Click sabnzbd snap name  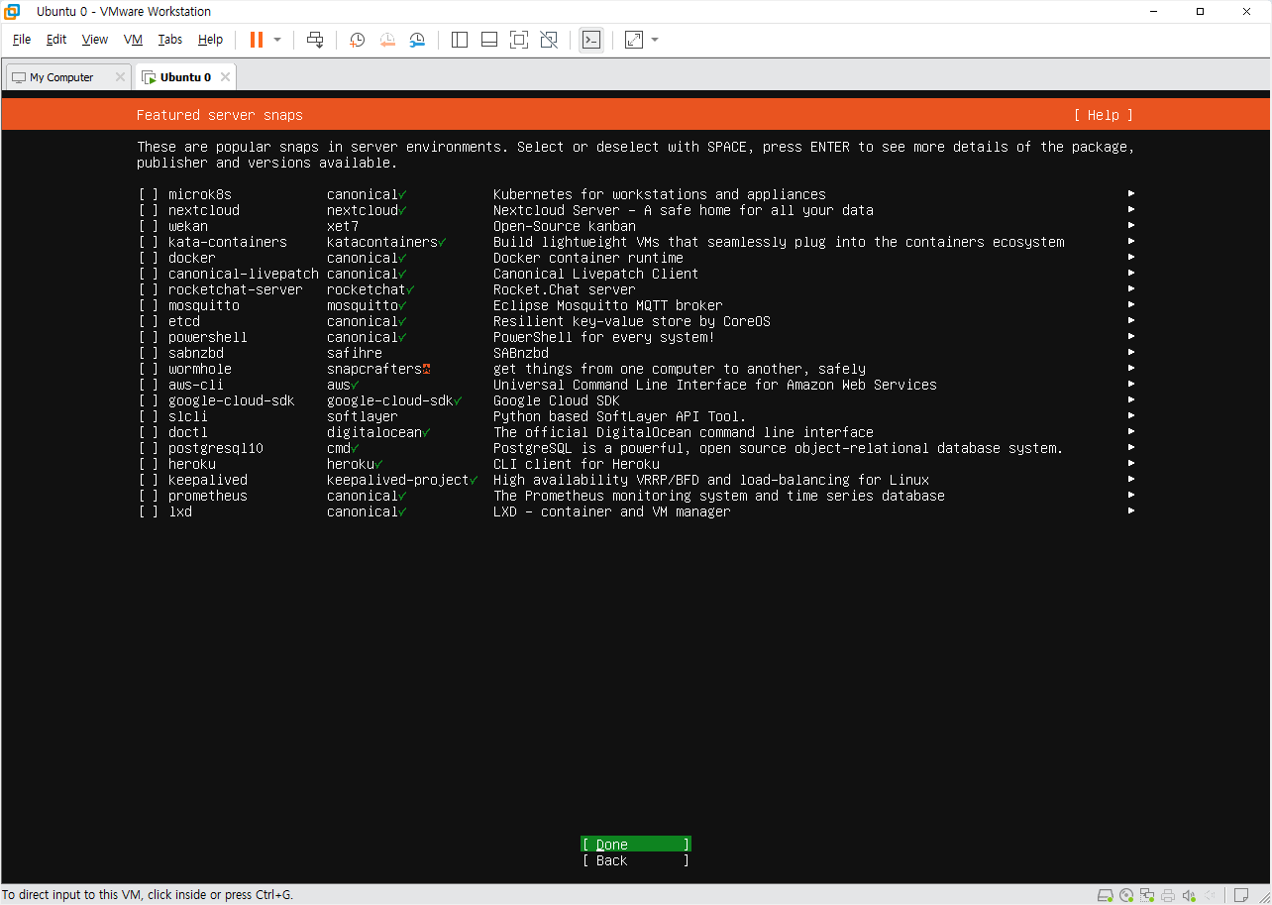196,353
